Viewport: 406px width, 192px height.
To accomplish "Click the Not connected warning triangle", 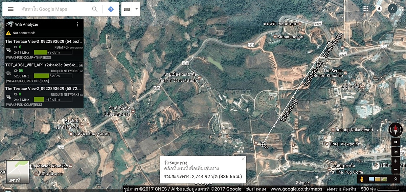I will tap(8, 33).
